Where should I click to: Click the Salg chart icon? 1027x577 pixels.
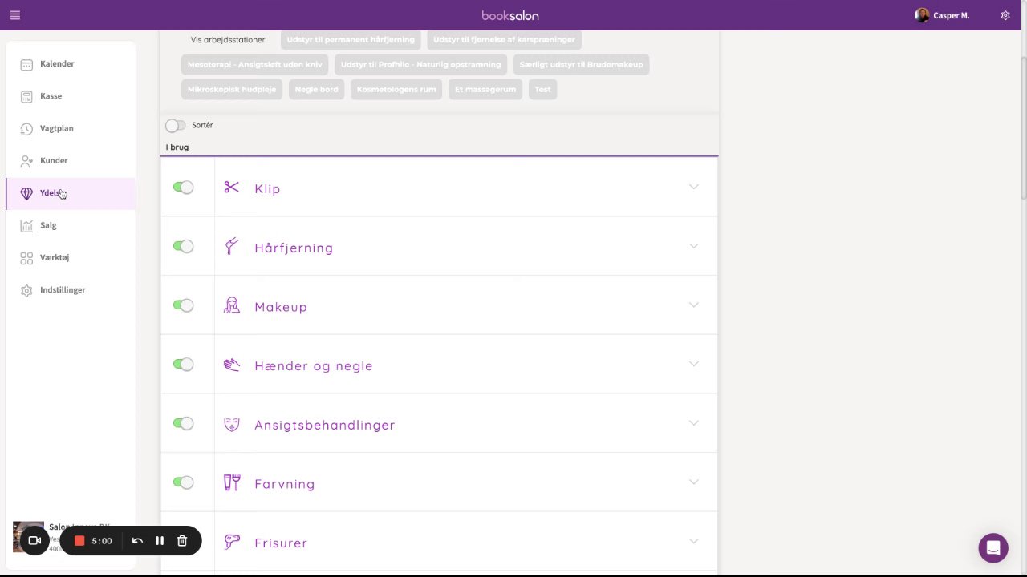(x=26, y=226)
